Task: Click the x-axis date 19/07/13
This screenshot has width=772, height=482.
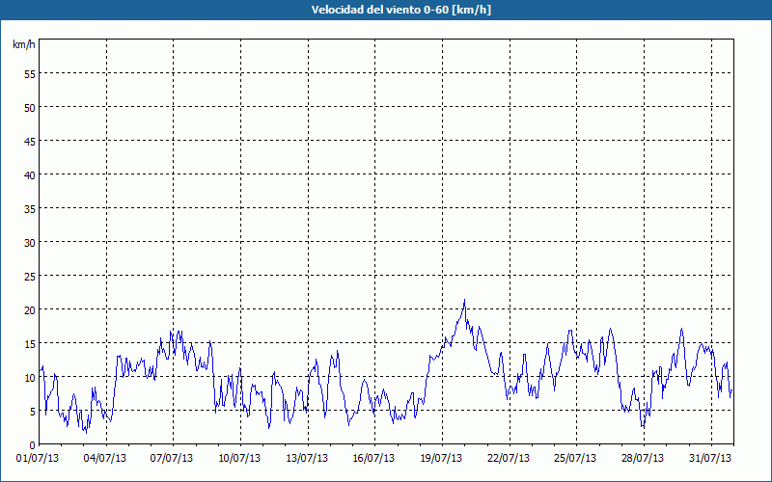Action: tap(441, 459)
